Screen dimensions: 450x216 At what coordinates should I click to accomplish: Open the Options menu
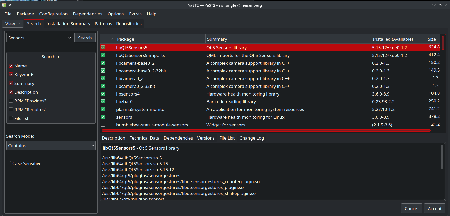[x=116, y=14]
